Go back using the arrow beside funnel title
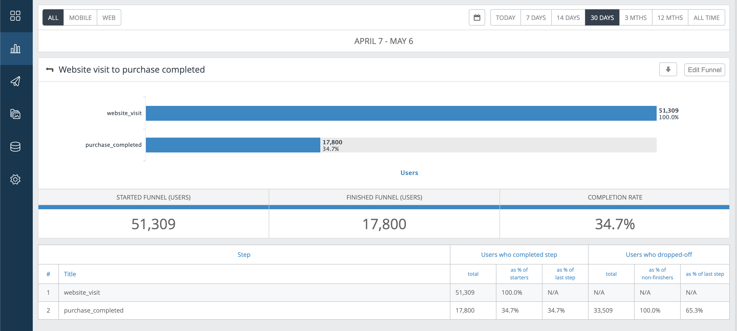 coord(50,70)
